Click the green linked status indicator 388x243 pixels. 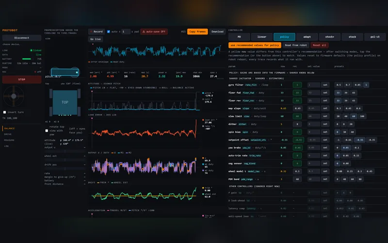[x=35, y=51]
